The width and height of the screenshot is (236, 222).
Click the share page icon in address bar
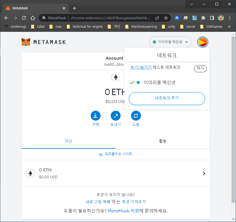tap(157, 18)
